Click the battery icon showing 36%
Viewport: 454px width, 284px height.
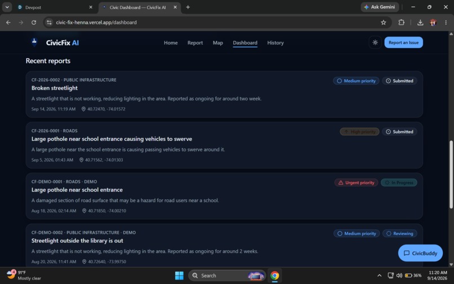pos(413,276)
